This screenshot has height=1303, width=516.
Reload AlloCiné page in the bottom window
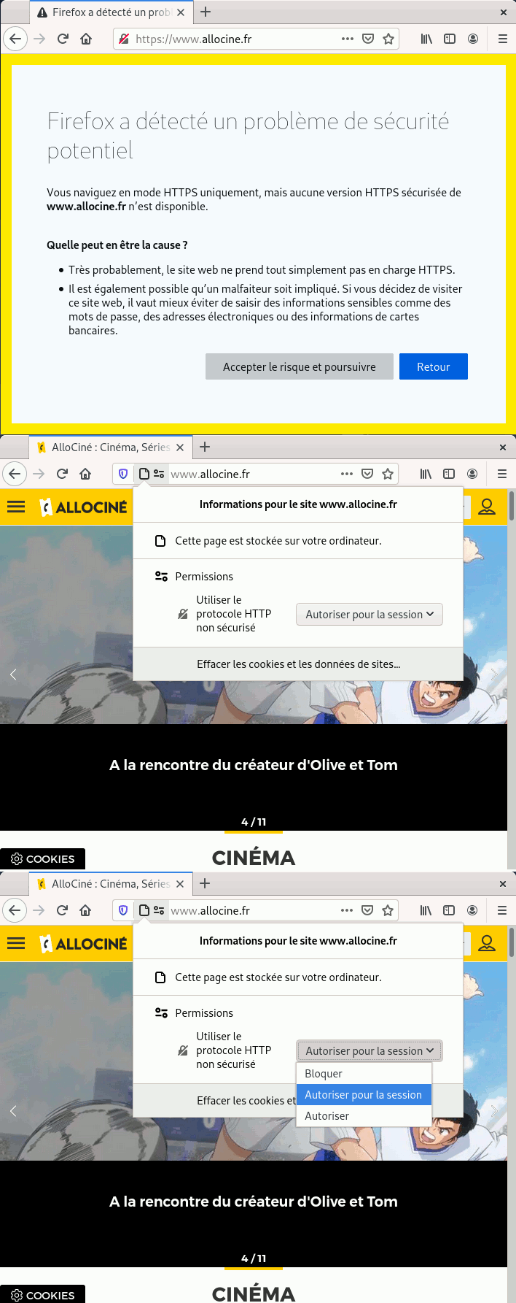(62, 910)
